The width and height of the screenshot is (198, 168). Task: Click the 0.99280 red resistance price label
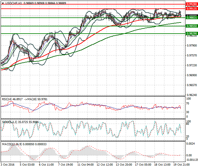pos(192,4)
